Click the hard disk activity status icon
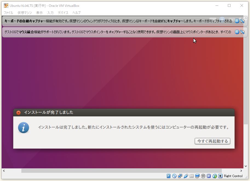 [x=168, y=176]
